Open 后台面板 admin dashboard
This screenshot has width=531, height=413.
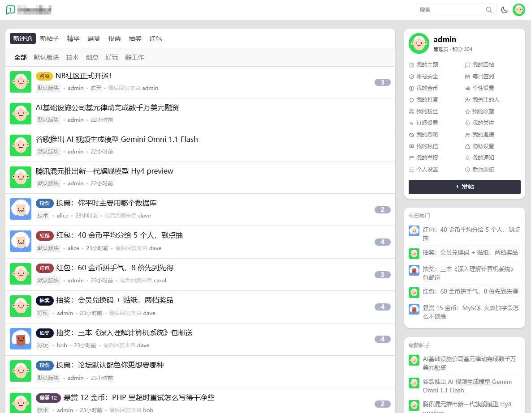[479, 170]
